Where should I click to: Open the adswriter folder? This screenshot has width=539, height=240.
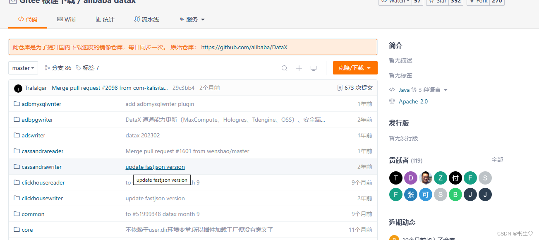coord(34,135)
